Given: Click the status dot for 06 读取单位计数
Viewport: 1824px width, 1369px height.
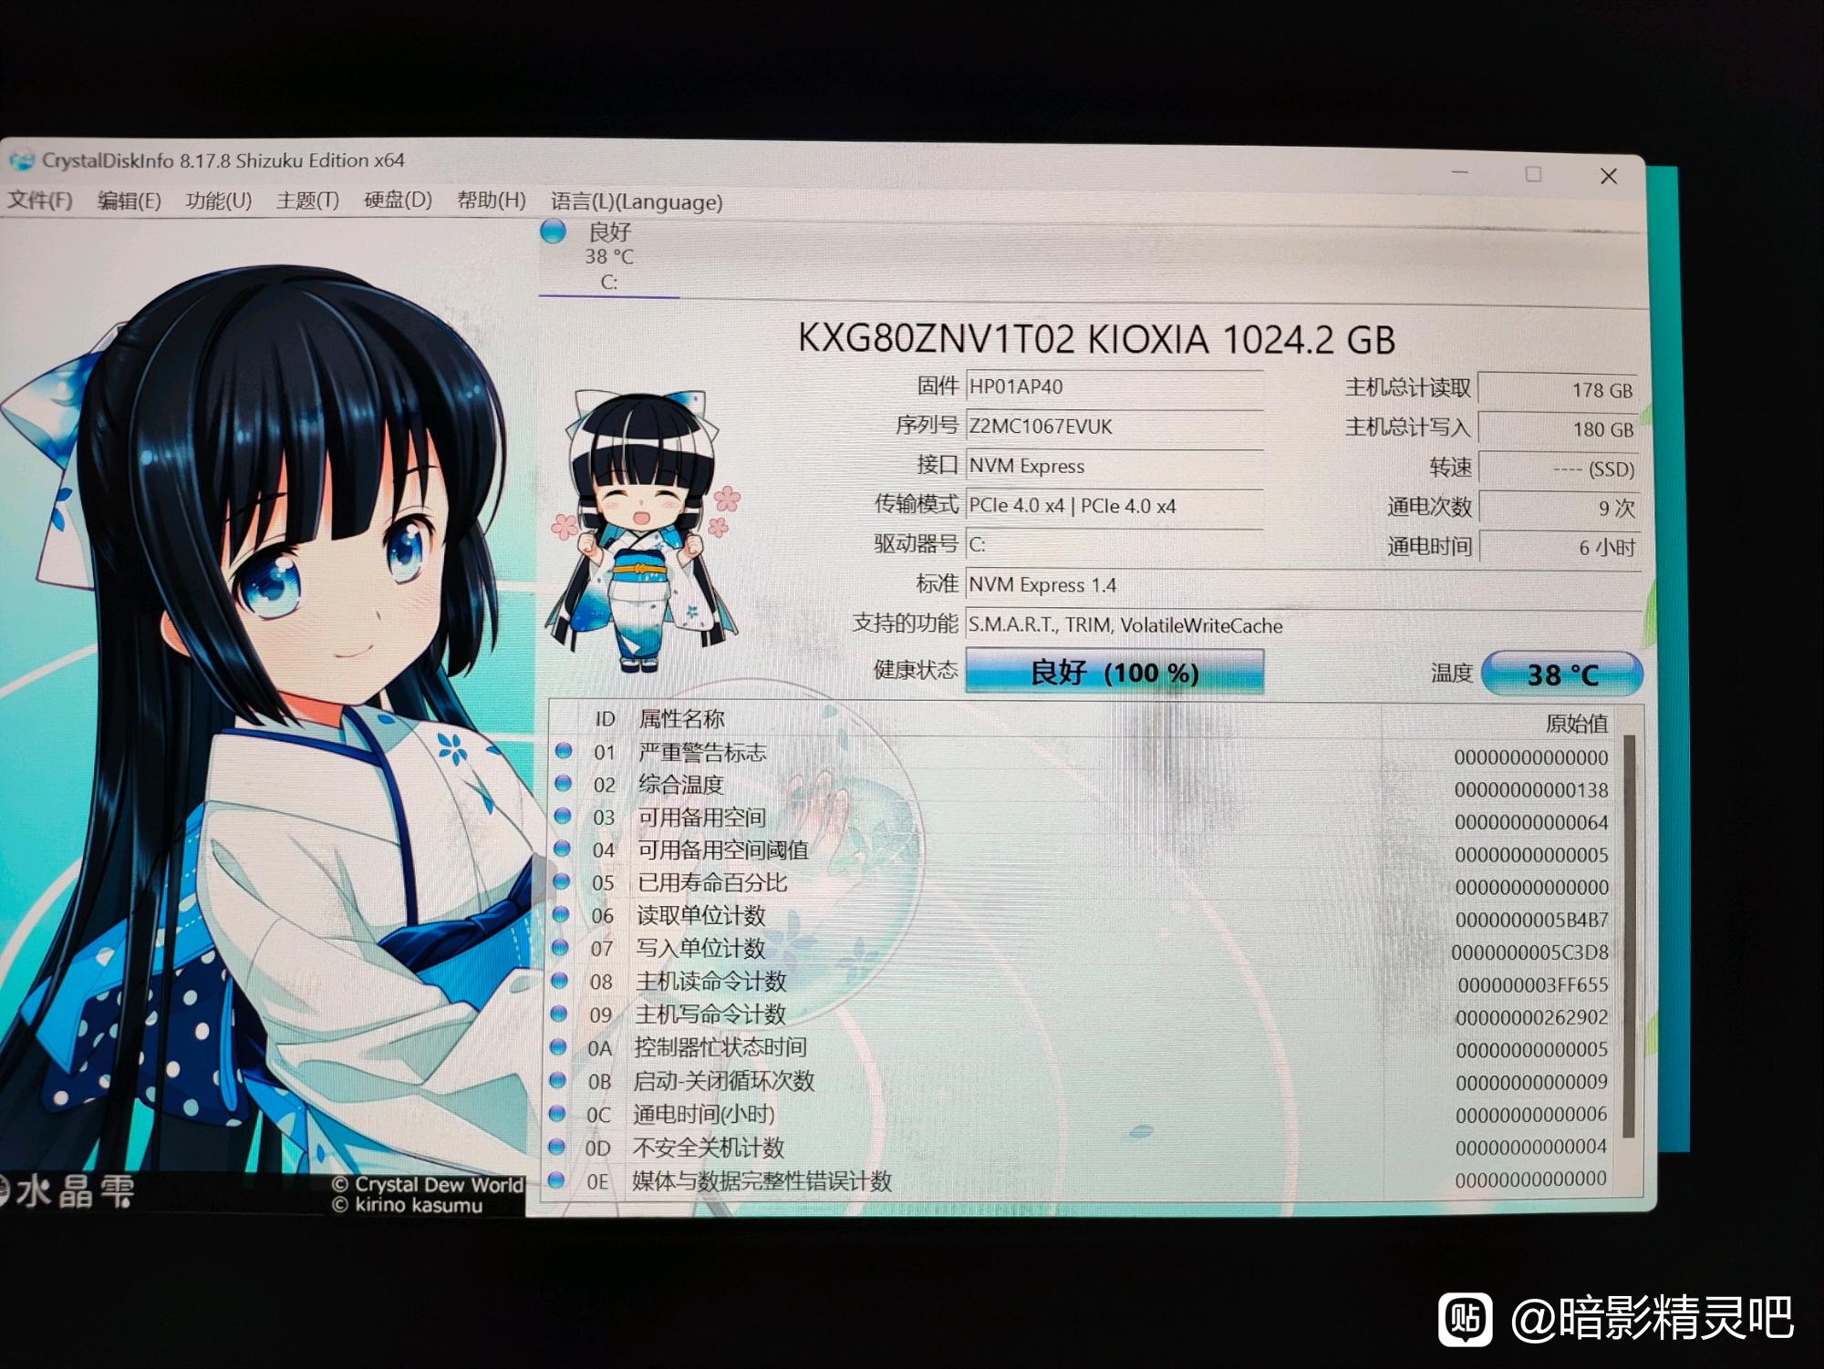Looking at the screenshot, I should click(x=561, y=914).
